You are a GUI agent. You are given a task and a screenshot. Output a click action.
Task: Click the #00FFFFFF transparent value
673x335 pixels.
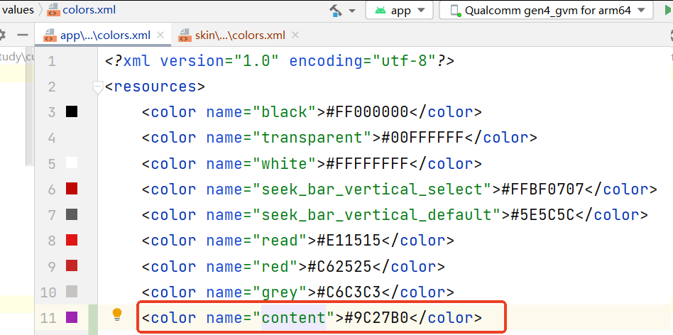(422, 138)
